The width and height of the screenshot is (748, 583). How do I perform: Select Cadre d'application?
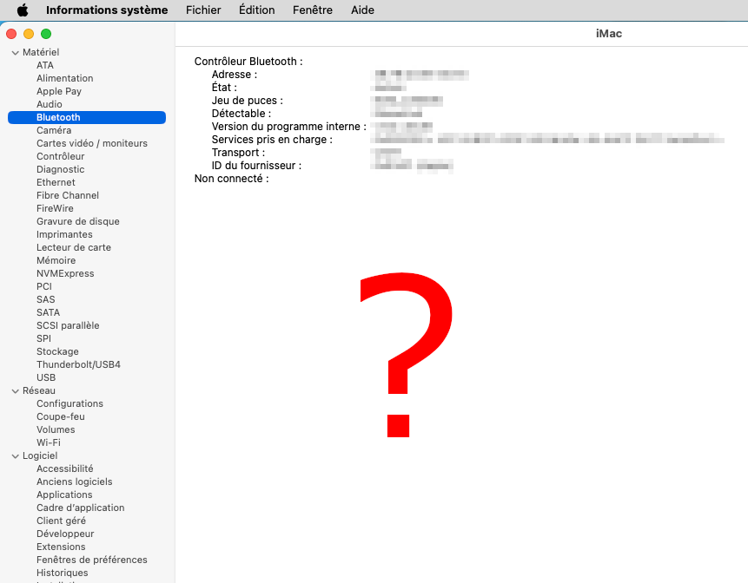coord(81,508)
